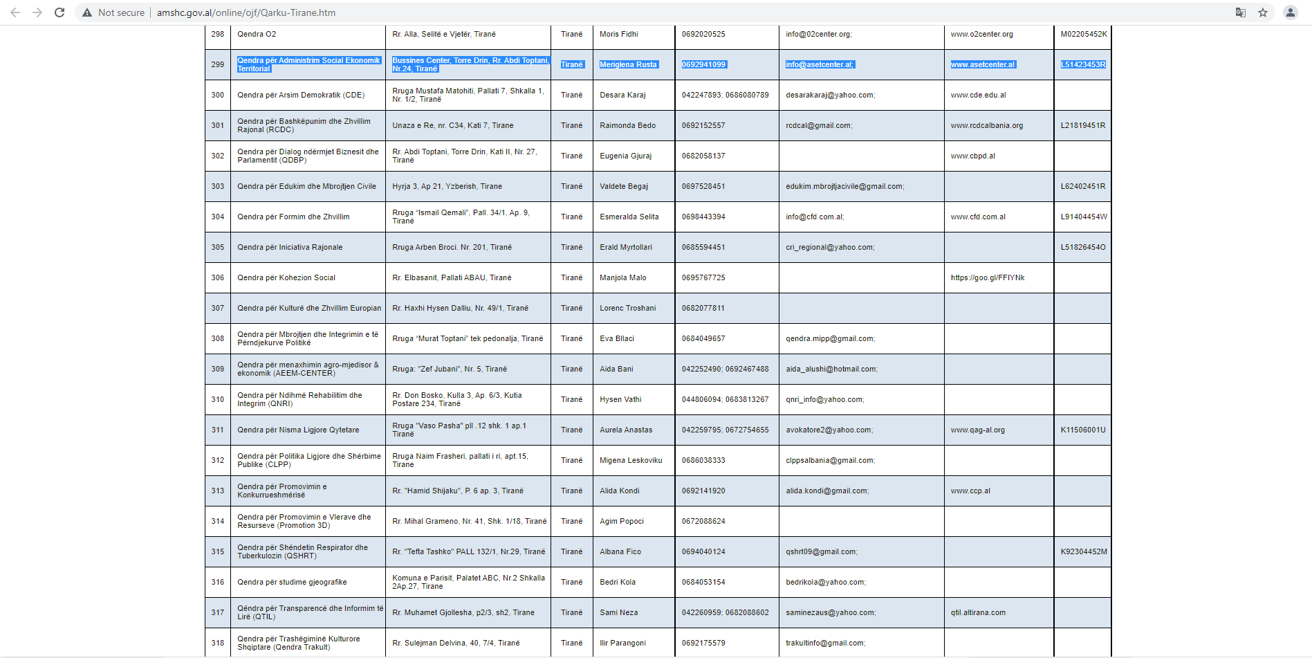Click the info@asetcenter.al email in row 299
Image resolution: width=1312 pixels, height=658 pixels.
click(x=820, y=65)
